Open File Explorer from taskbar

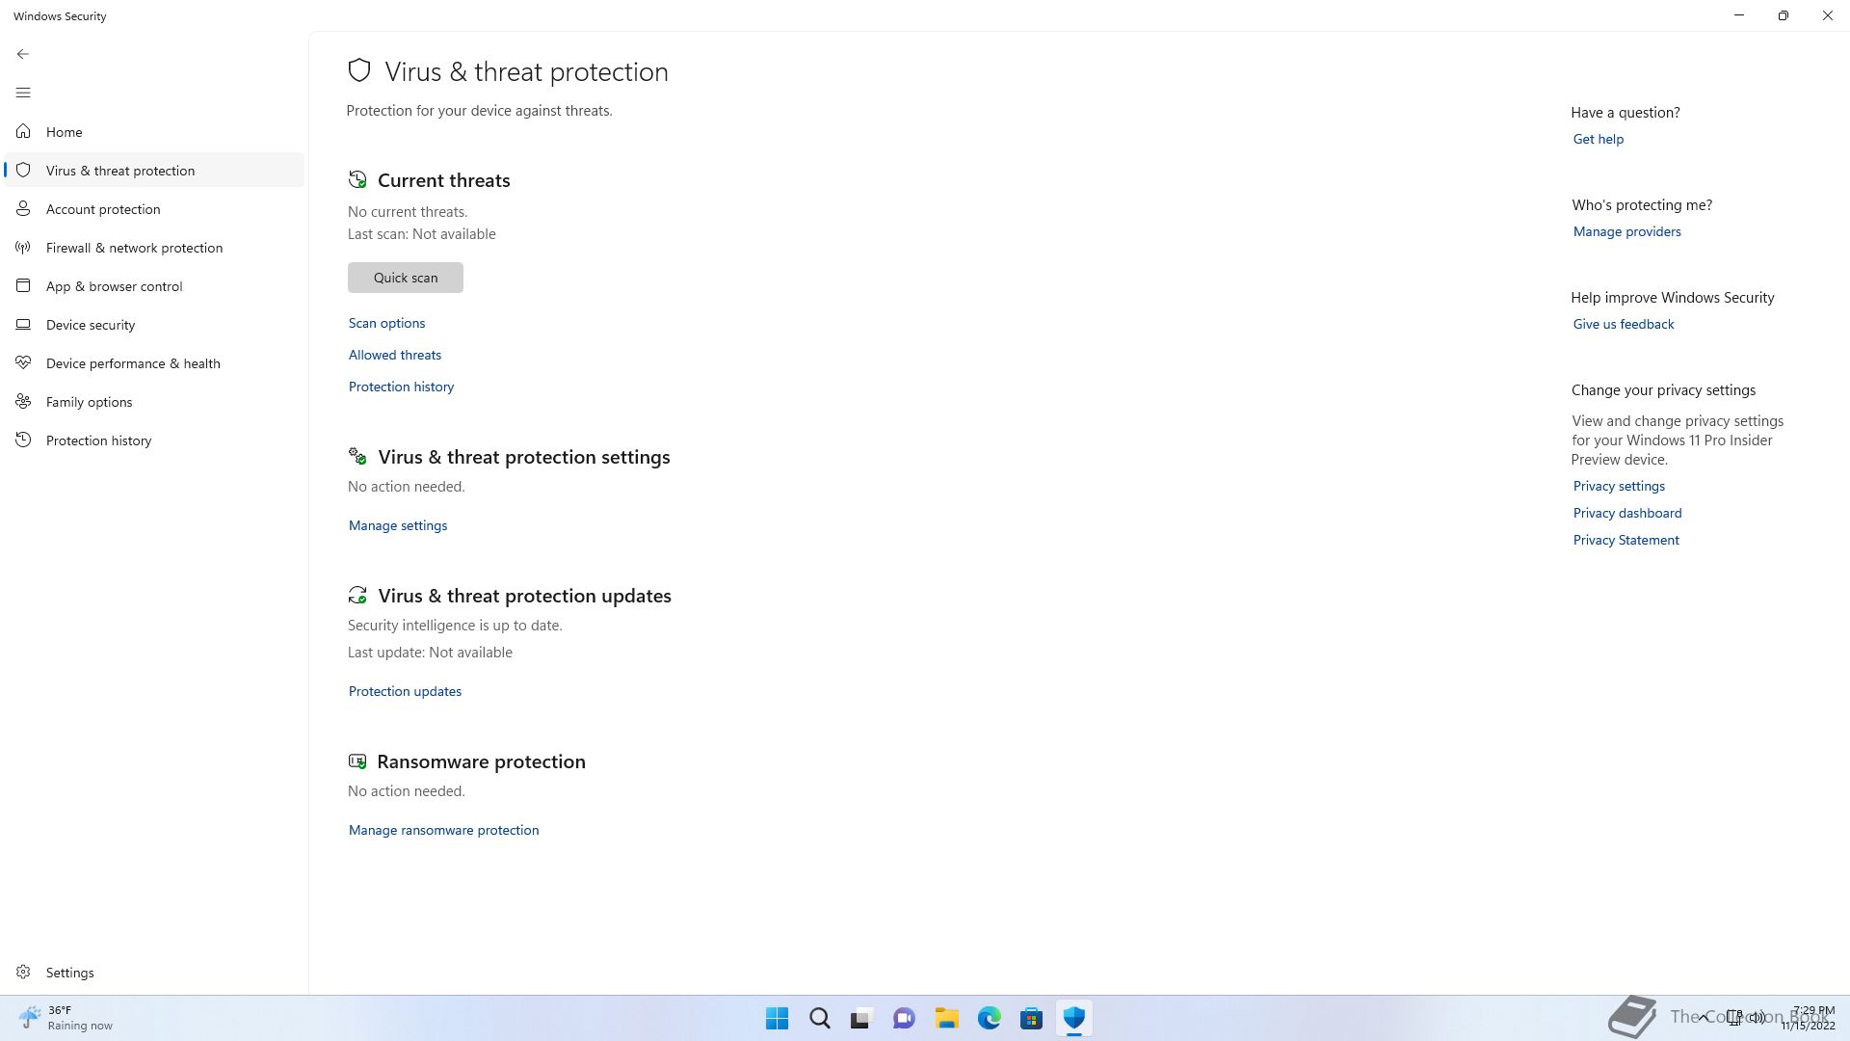tap(947, 1018)
